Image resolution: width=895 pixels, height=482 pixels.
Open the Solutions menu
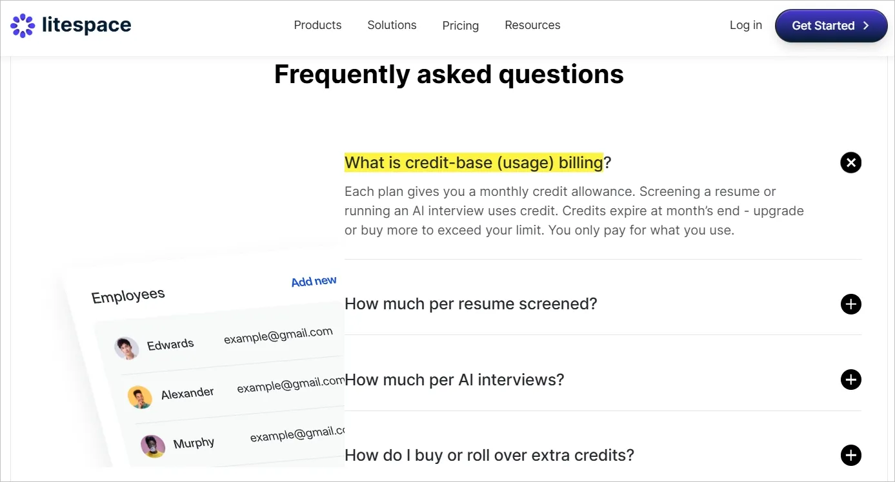click(x=392, y=25)
